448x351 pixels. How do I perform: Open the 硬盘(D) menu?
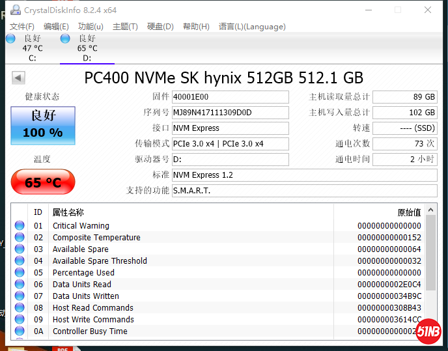point(160,27)
